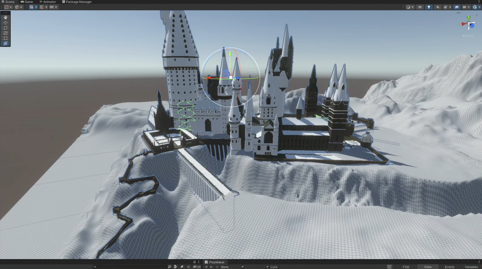Open the PlayMaker Events tab

coord(449,267)
